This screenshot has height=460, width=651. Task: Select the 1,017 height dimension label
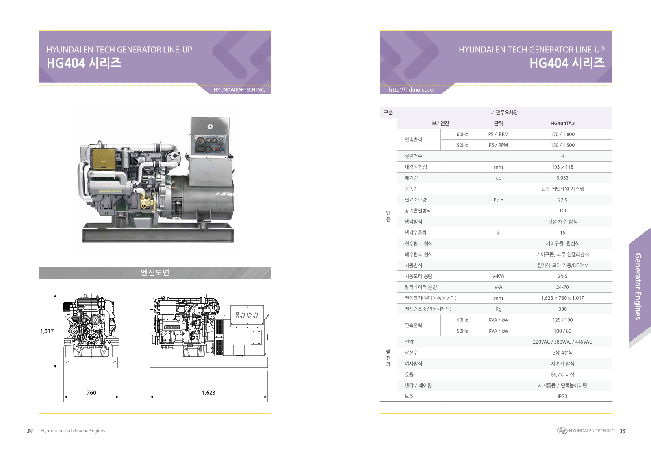47,331
